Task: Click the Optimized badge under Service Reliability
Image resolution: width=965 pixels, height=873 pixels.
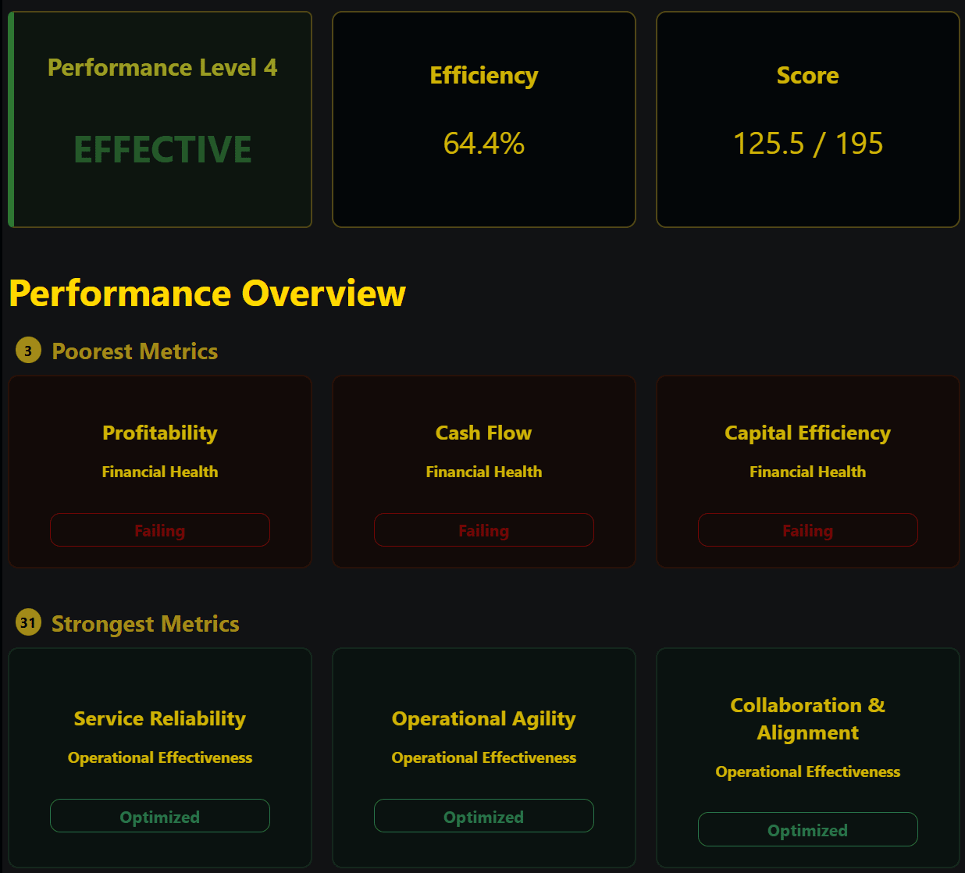Action: point(160,816)
